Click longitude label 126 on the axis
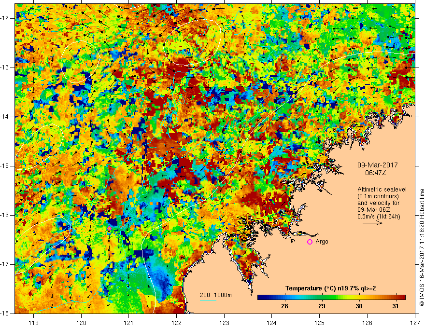This screenshot has width=425, height=328. pyautogui.click(x=367, y=323)
